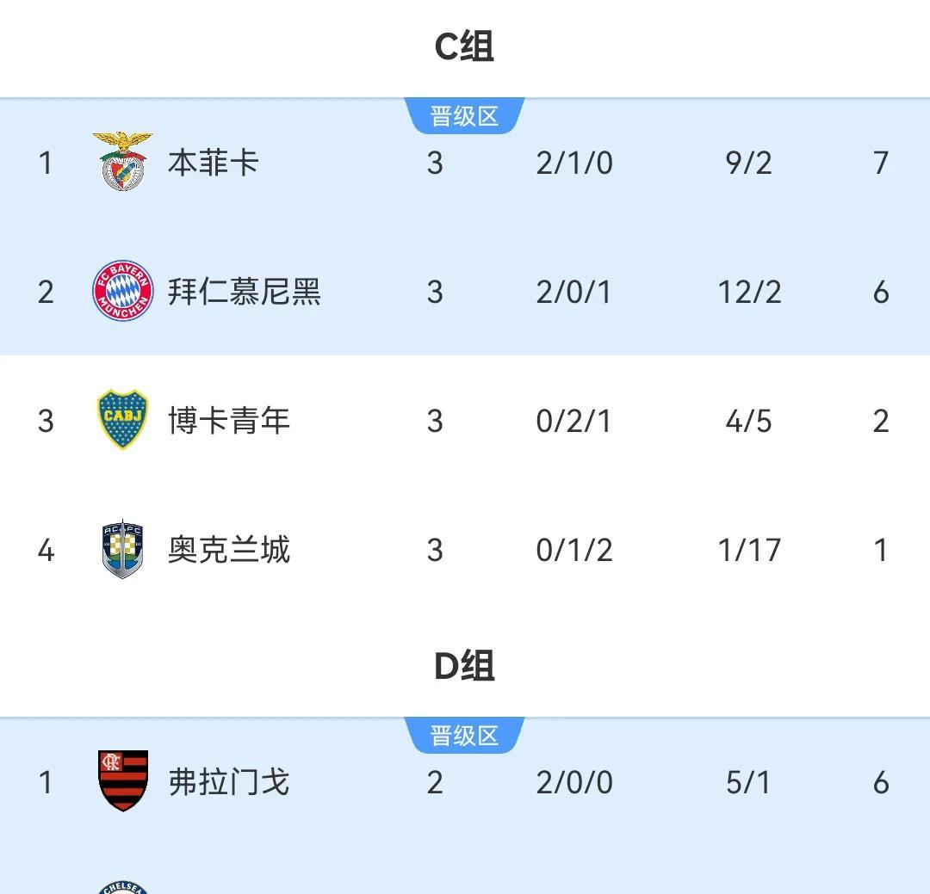
Task: Open the Boca Juniors CABJ badge
Action: tap(122, 419)
